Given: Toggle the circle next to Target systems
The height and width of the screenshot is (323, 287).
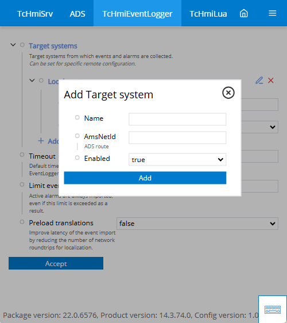Looking at the screenshot, I should (22, 45).
